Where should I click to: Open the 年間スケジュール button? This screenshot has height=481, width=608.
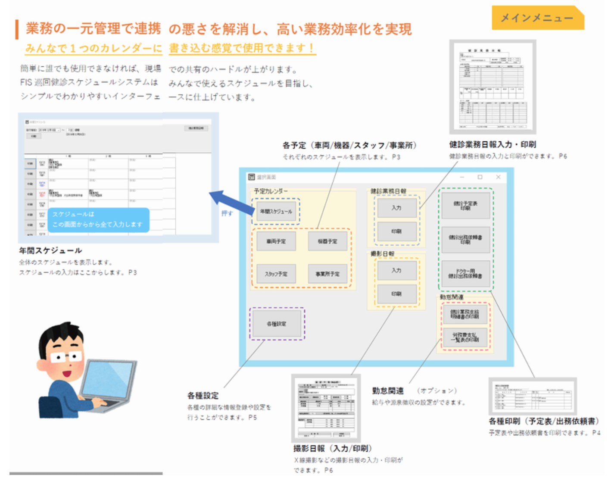point(276,212)
